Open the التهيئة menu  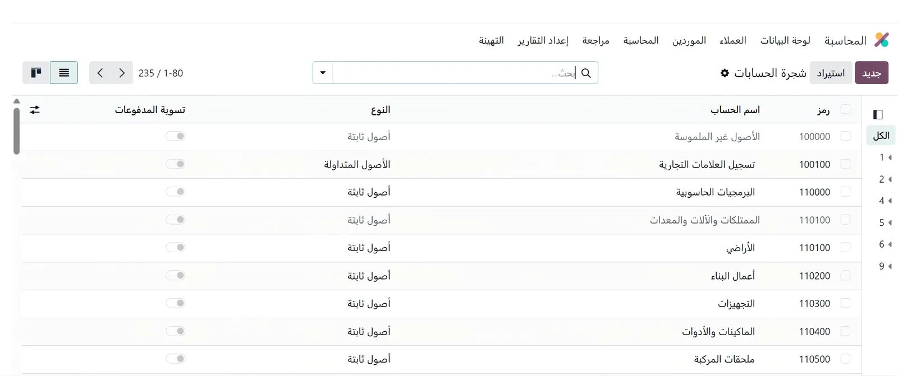[x=491, y=40]
